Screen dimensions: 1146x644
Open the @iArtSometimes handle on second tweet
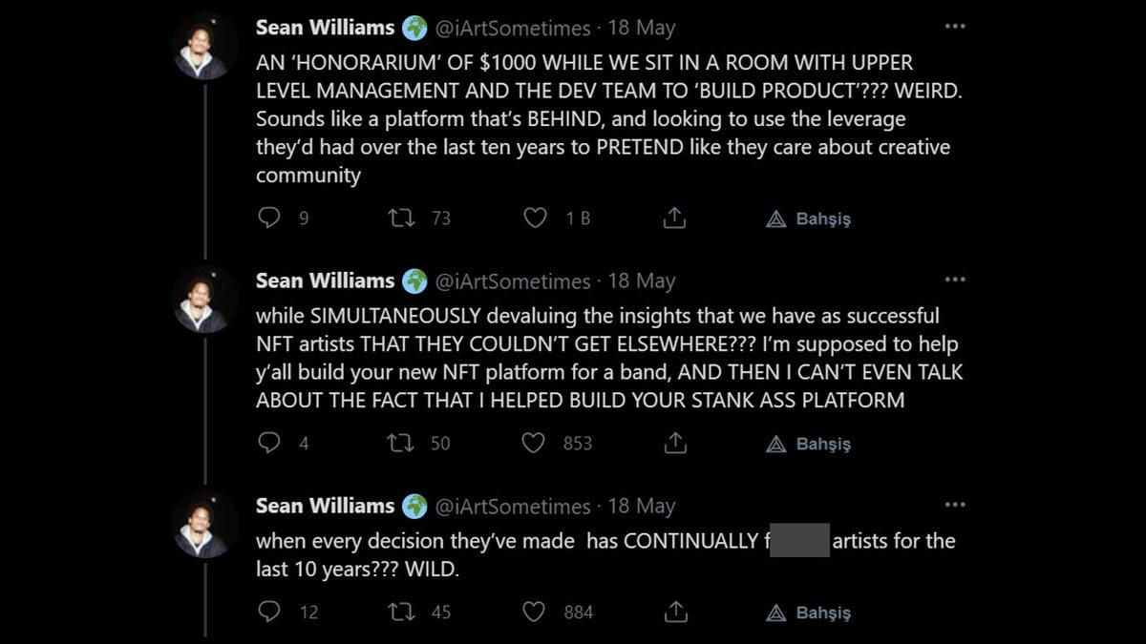coord(513,281)
